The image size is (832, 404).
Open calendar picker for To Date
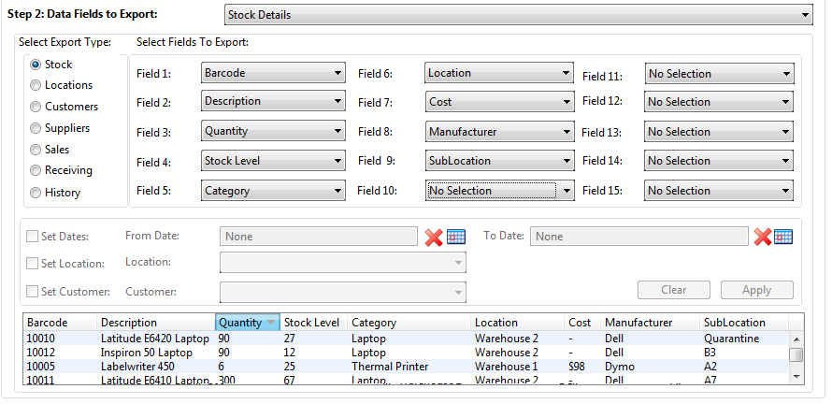(x=783, y=238)
